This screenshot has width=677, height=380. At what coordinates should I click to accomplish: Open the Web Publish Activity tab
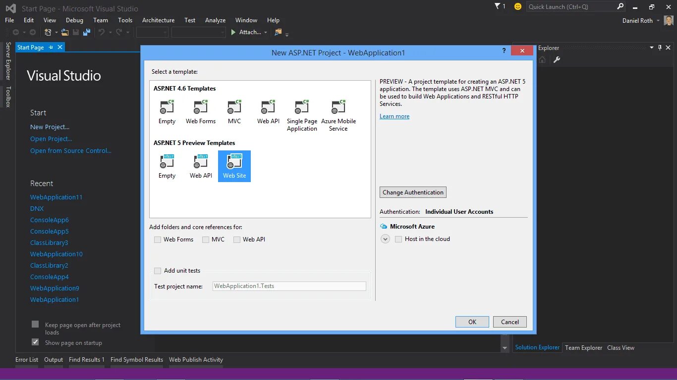pyautogui.click(x=196, y=360)
